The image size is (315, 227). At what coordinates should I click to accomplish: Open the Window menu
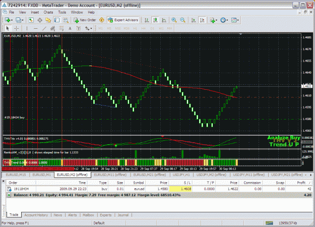click(77, 12)
